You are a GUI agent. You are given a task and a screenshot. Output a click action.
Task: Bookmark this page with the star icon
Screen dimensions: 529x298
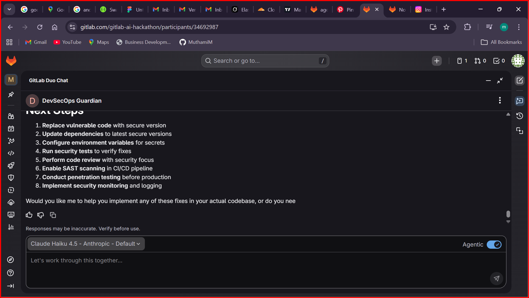446,27
